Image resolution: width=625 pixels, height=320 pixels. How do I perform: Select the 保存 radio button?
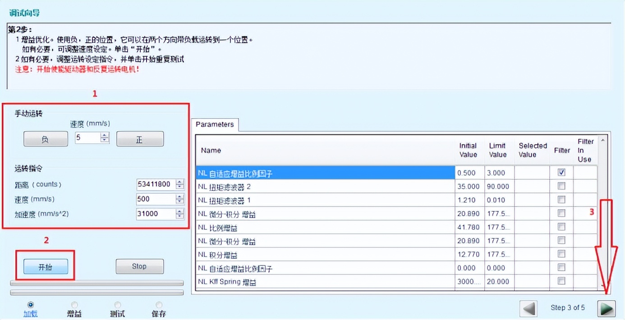pos(159,305)
